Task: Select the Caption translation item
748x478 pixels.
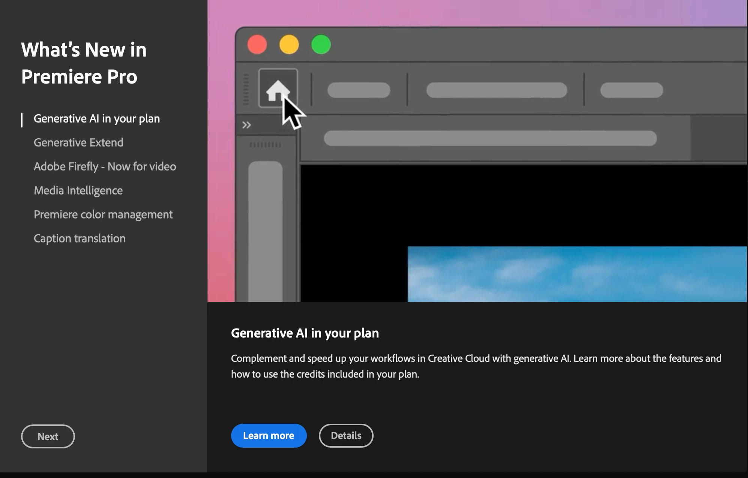Action: coord(80,239)
